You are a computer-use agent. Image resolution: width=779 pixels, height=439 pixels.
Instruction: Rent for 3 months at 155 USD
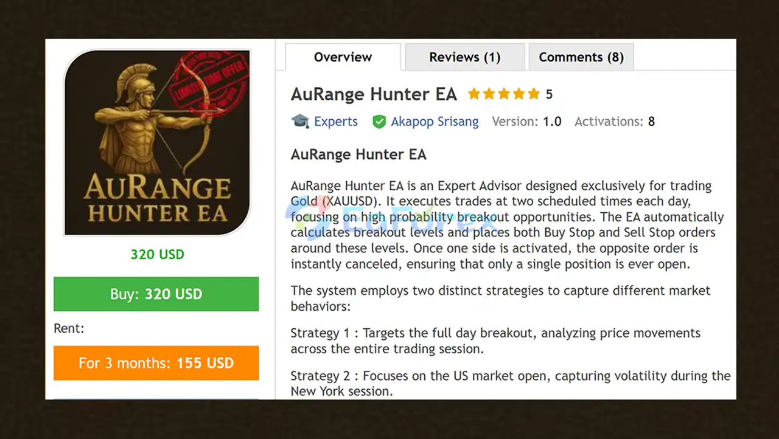tap(156, 363)
